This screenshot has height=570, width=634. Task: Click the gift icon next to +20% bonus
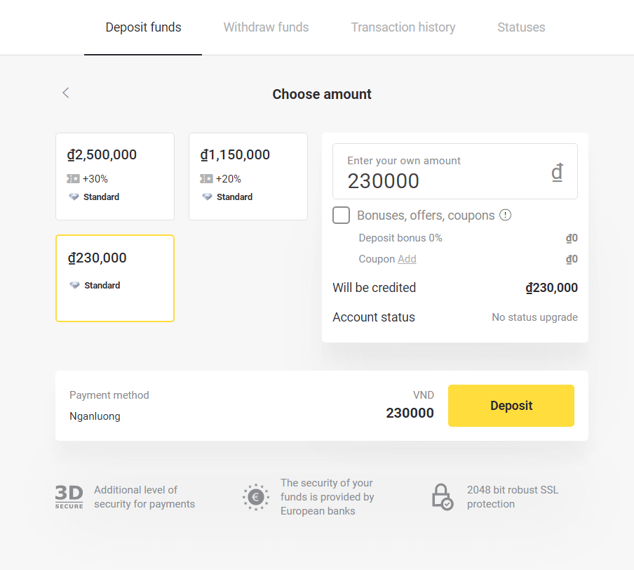click(206, 178)
